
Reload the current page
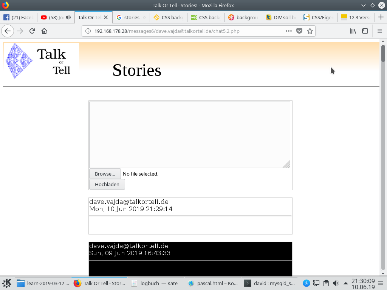[x=32, y=31]
